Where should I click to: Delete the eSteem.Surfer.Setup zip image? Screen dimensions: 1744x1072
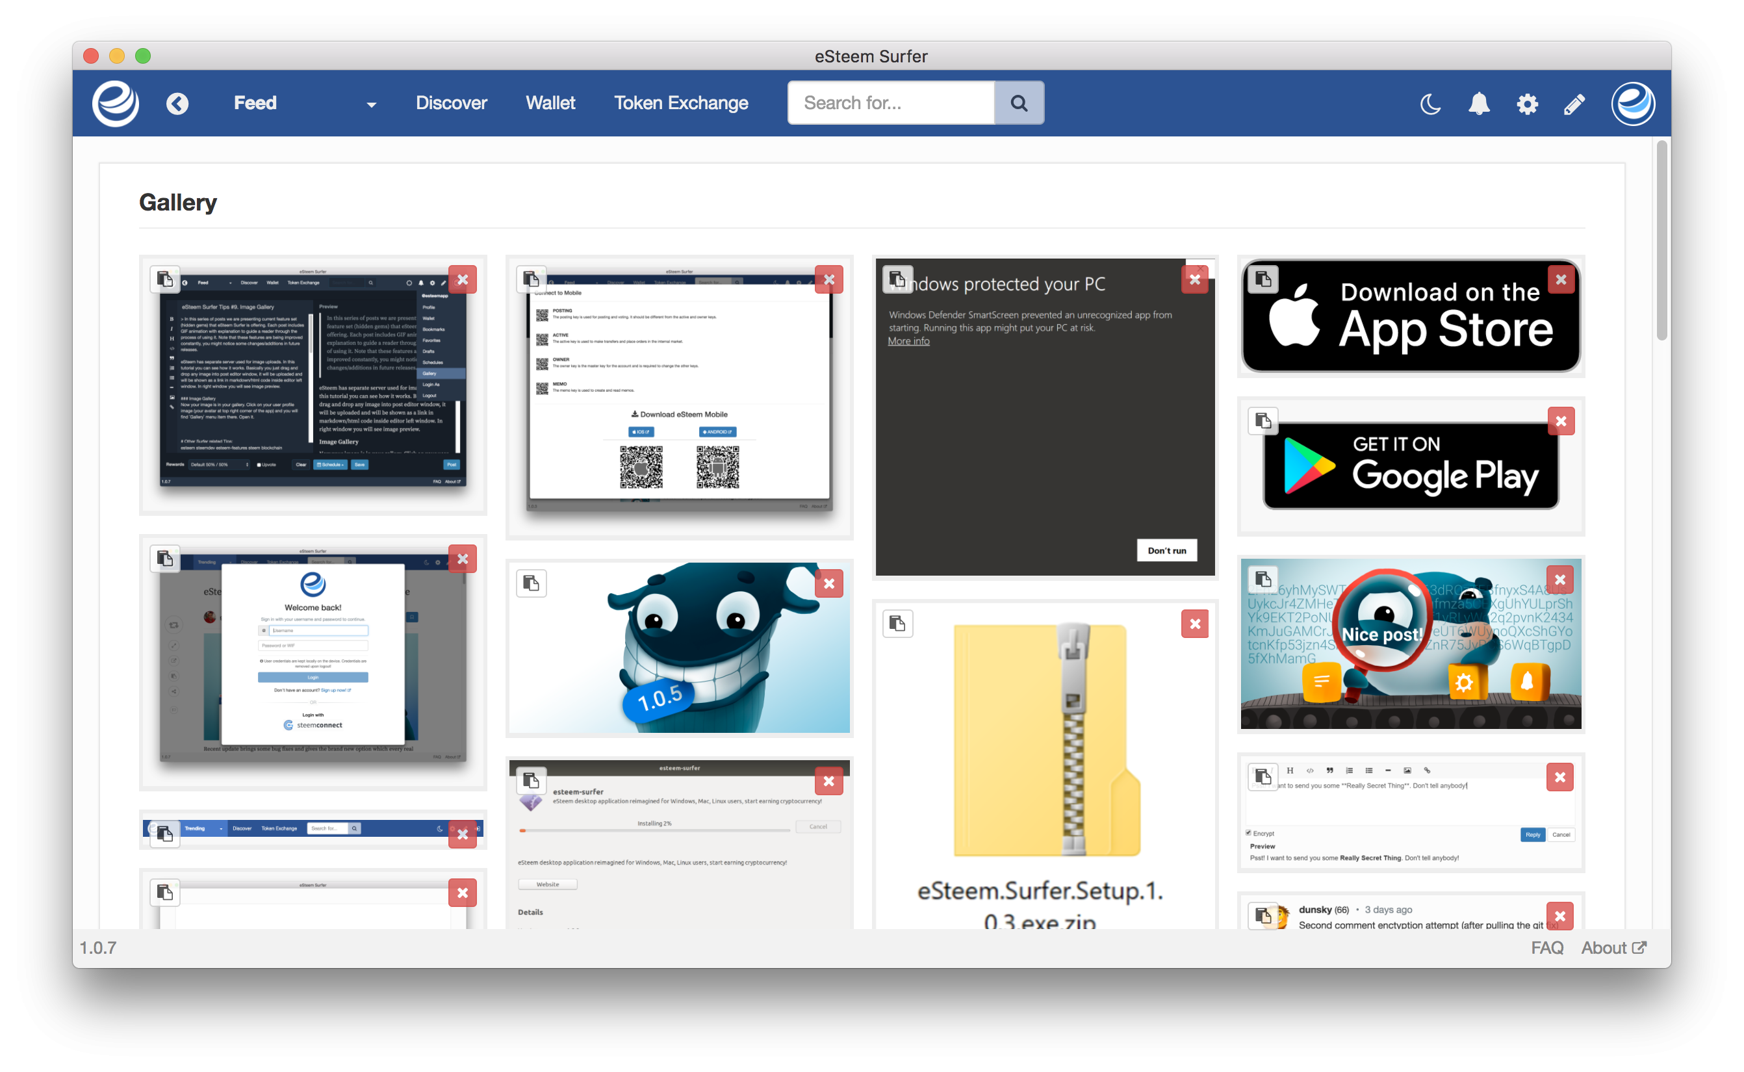pos(1196,624)
